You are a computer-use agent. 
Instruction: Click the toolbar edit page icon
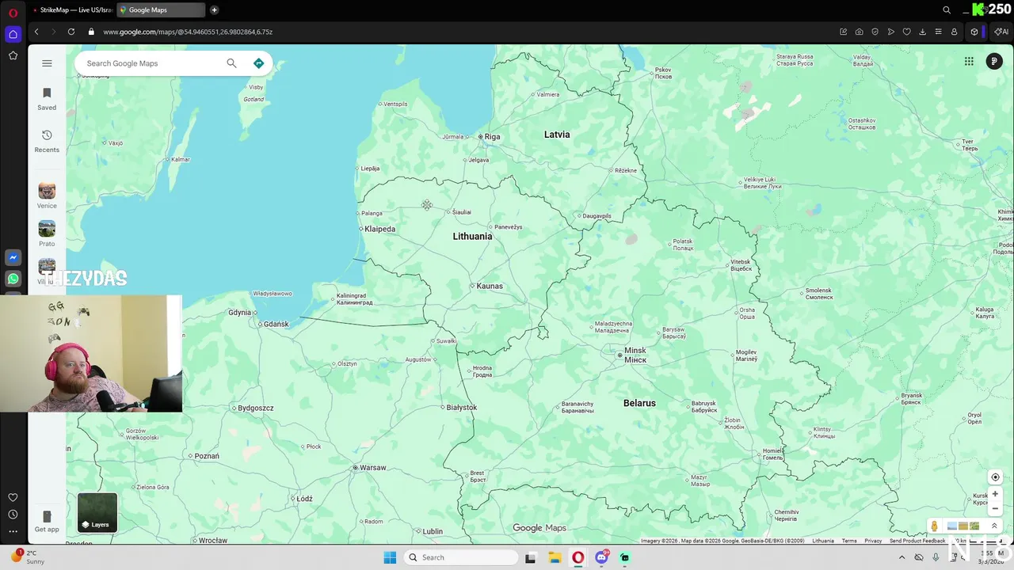[844, 32]
